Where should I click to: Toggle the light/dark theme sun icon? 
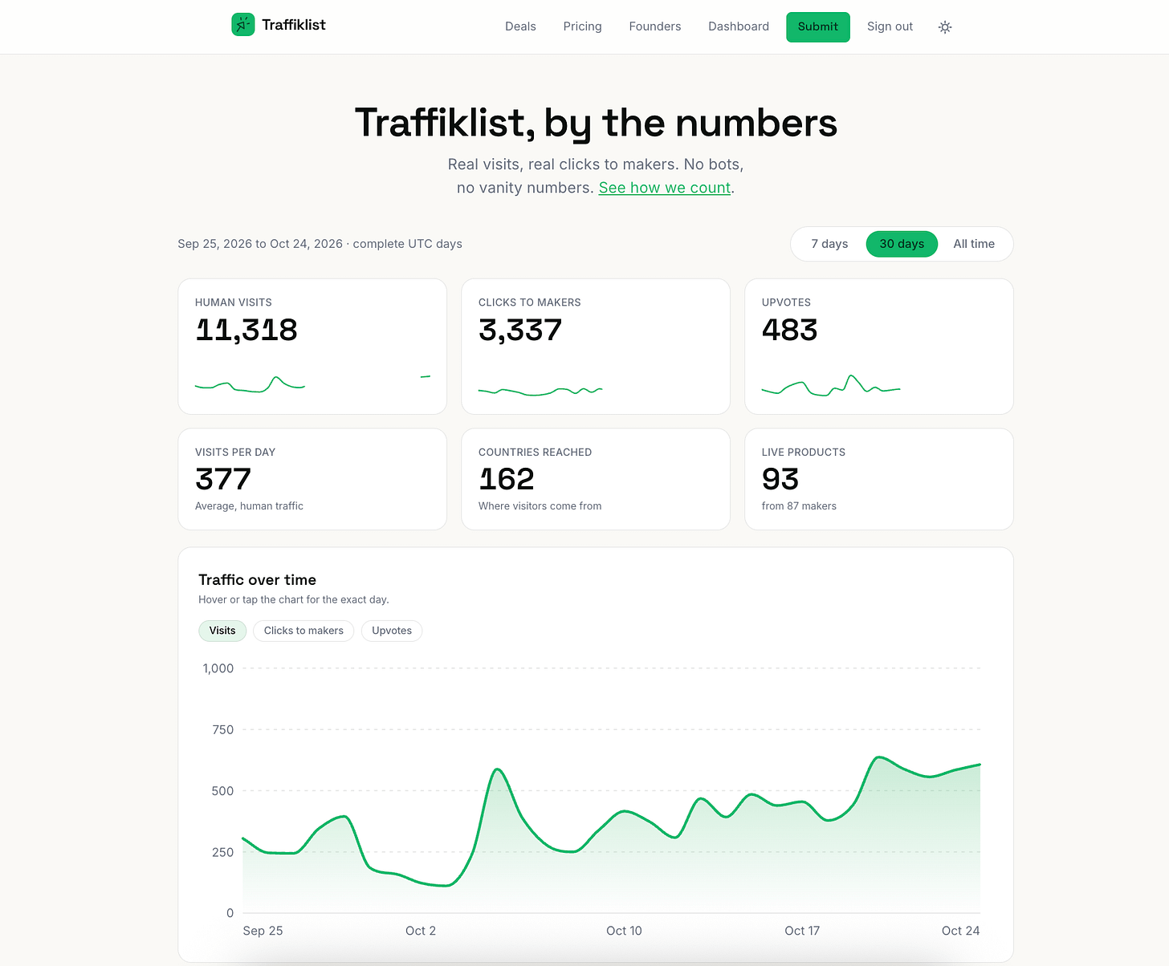pyautogui.click(x=945, y=27)
